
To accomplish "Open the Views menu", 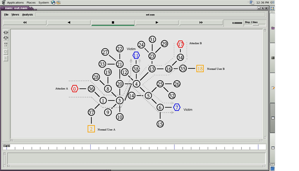I will [15, 15].
